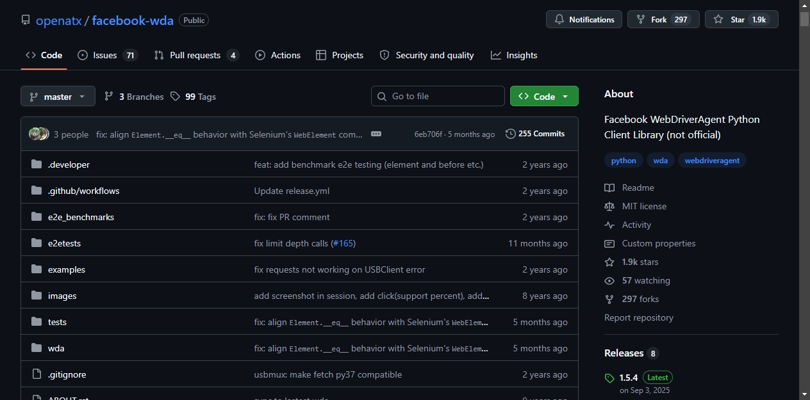The height and width of the screenshot is (400, 810).
Task: Select the webdriveragent topic tag
Action: [x=712, y=161]
